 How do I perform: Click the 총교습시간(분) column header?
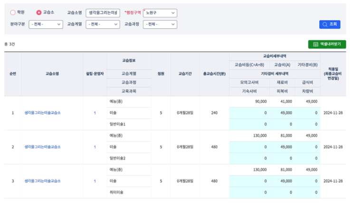214,74
